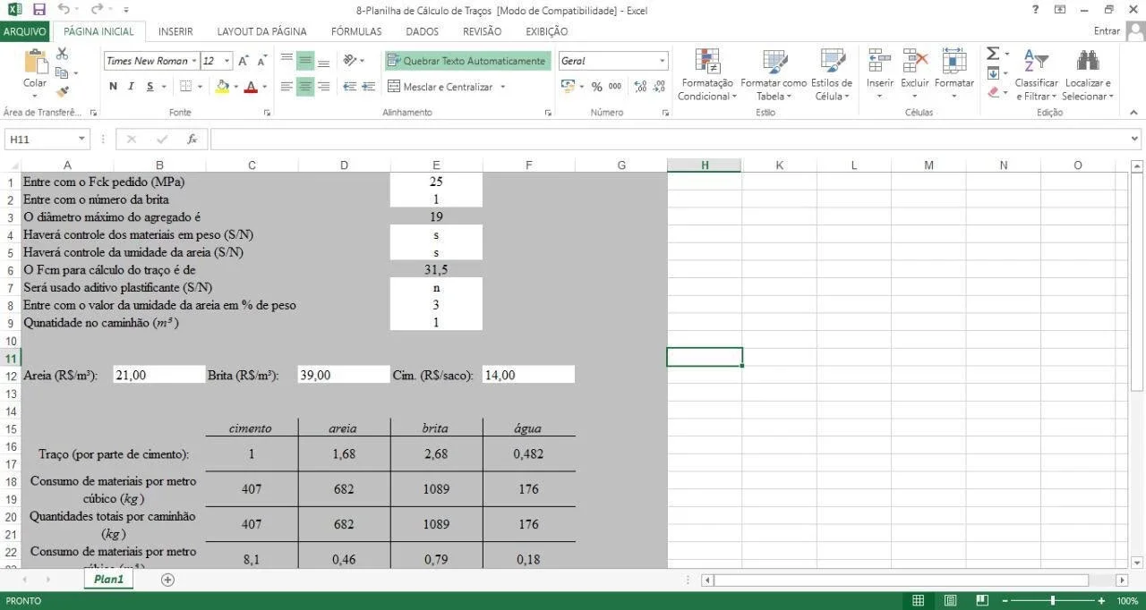Add a new sheet with the plus icon
Viewport: 1146px width, 610px height.
167,580
